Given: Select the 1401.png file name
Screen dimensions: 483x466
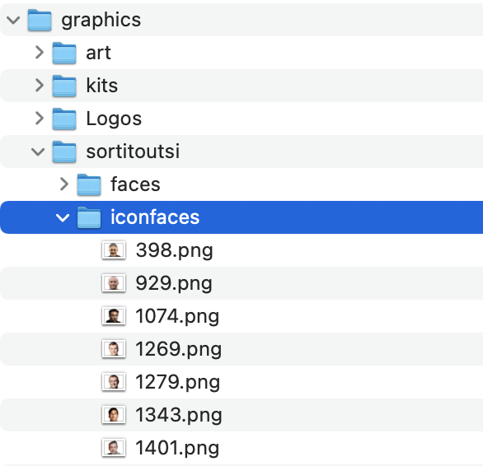Looking at the screenshot, I should pos(177,449).
